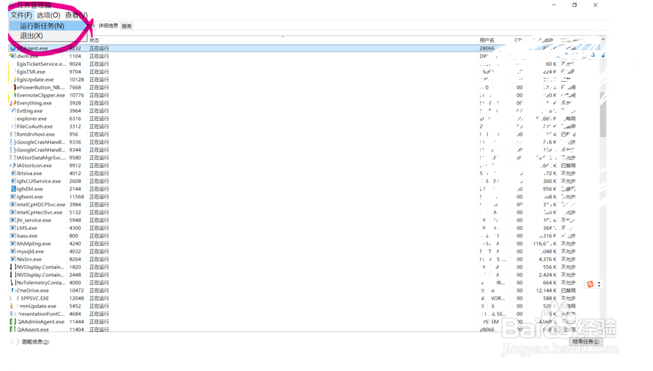Image resolution: width=653 pixels, height=371 pixels.
Task: Click the jhi_service.exe process icon
Action: coord(13,220)
